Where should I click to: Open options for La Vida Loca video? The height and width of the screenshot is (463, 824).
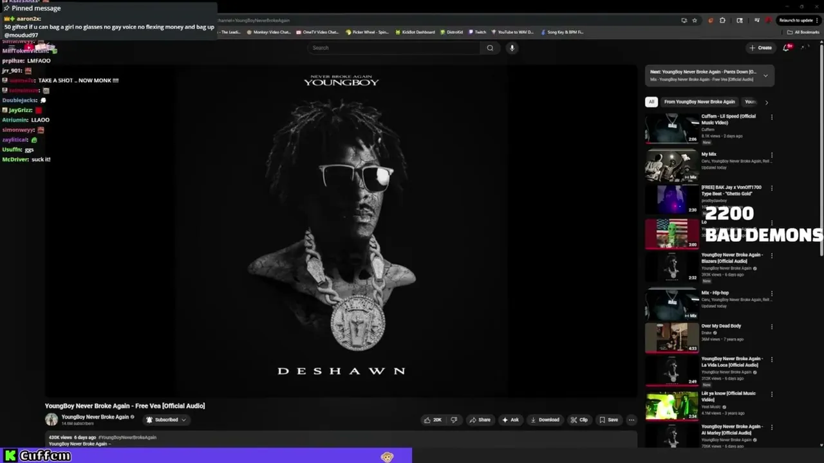(x=771, y=359)
